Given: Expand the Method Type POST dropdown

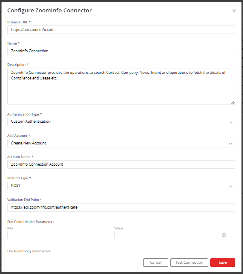Looking at the screenshot, I should point(121,186).
